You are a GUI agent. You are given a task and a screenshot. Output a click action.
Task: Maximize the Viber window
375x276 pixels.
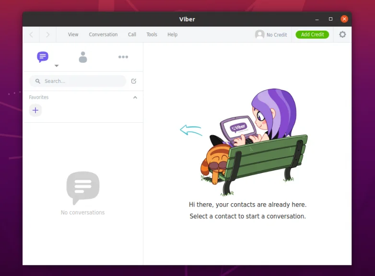pyautogui.click(x=330, y=19)
